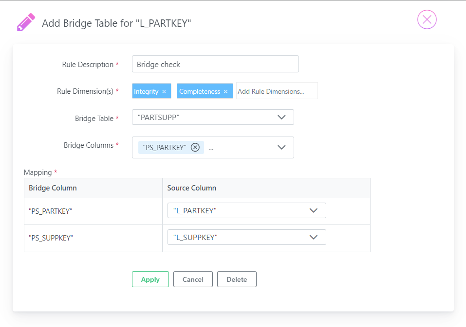Click the "PS_SUPPKEY" mapping row cell
The height and width of the screenshot is (327, 466).
click(93, 238)
